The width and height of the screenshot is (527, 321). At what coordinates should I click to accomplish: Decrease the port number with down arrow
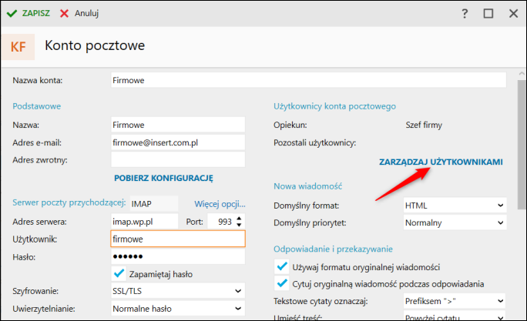239,226
